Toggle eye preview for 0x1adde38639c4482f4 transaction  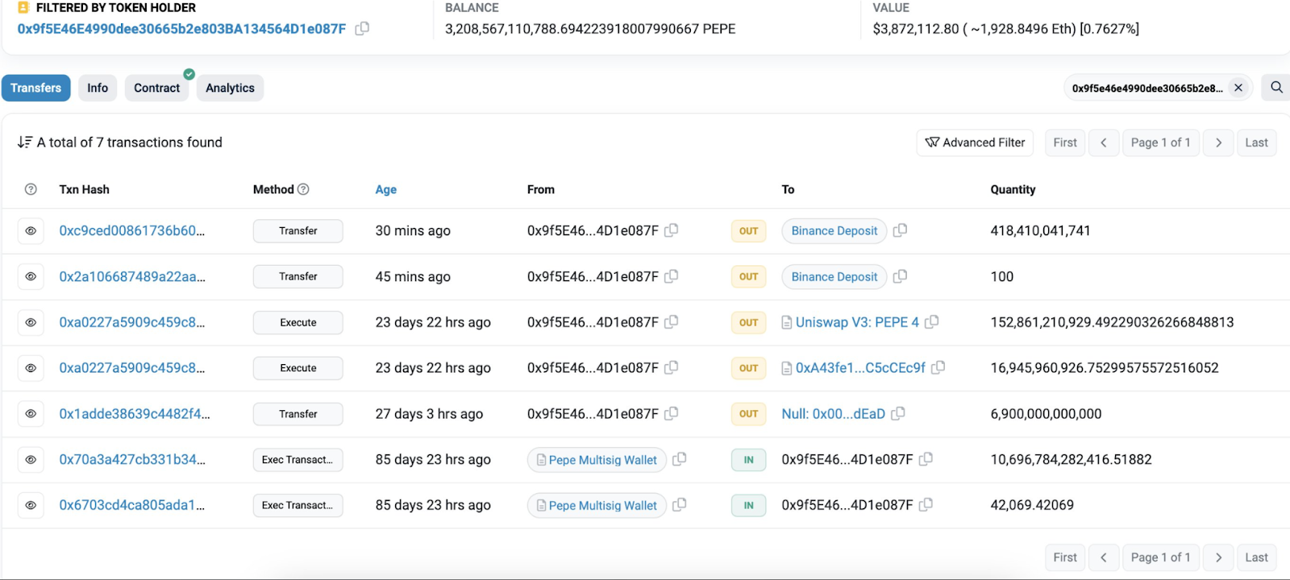31,414
